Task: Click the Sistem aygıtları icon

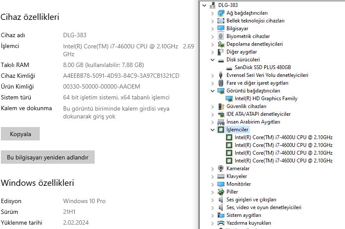Action: coord(220,215)
